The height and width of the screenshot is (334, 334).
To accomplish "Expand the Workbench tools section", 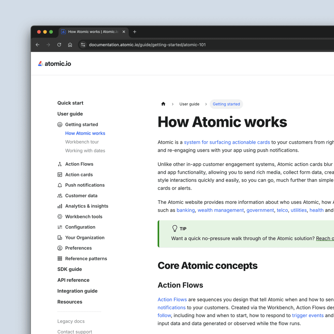I will click(x=84, y=216).
